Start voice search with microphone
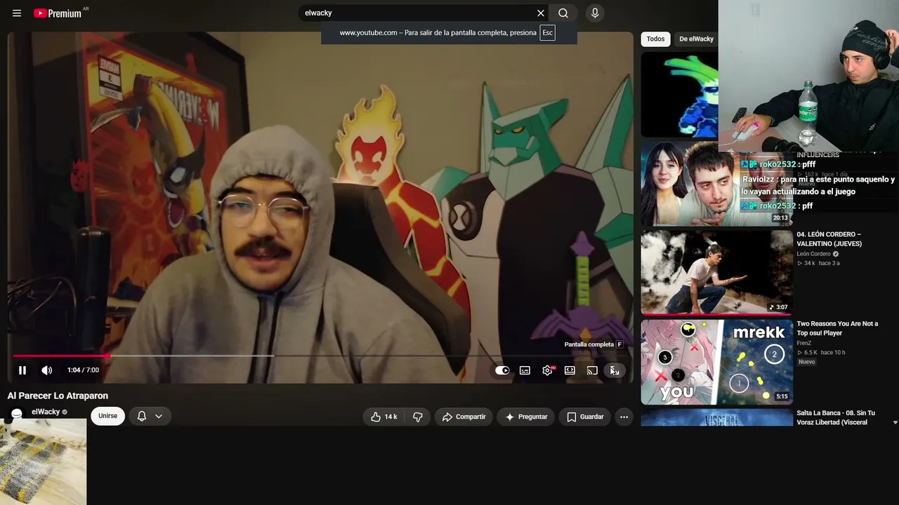This screenshot has width=899, height=505. point(595,13)
